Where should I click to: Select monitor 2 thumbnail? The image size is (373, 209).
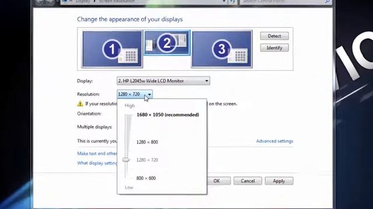167,42
